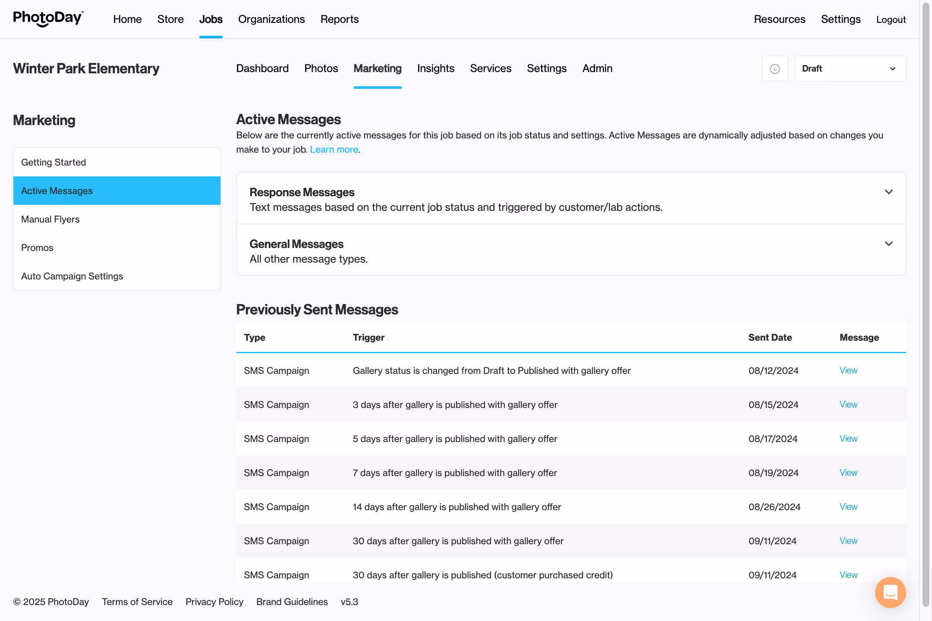View the 30 days with gallery offer message
The image size is (932, 621).
click(848, 541)
